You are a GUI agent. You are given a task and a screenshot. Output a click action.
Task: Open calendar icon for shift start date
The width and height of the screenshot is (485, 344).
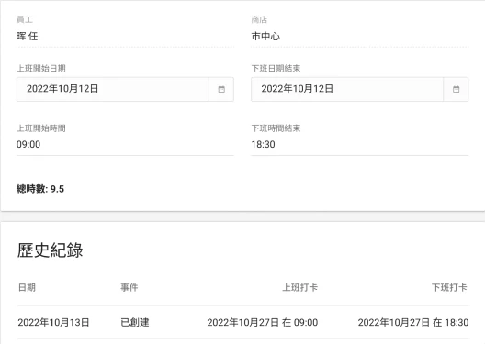tap(221, 89)
